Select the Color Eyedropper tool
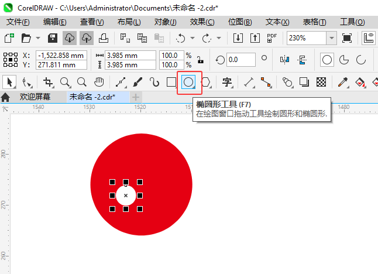 (343, 82)
